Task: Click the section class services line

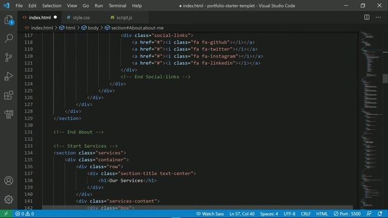Action: [x=90, y=153]
